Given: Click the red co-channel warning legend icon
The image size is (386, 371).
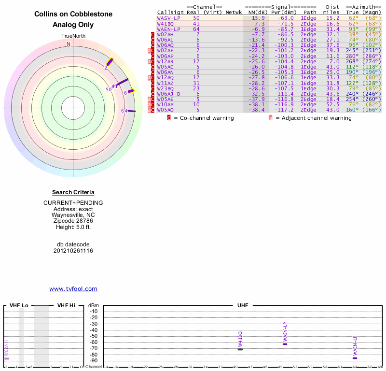Looking at the screenshot, I should click(169, 118).
